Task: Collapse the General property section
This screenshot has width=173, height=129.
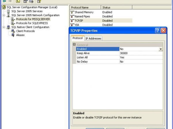Action: pyautogui.click(x=74, y=44)
